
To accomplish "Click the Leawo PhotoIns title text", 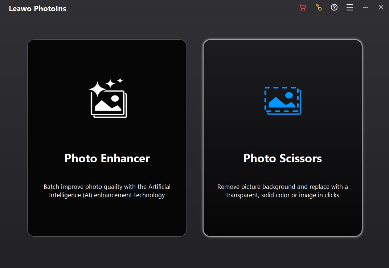I will tap(37, 9).
